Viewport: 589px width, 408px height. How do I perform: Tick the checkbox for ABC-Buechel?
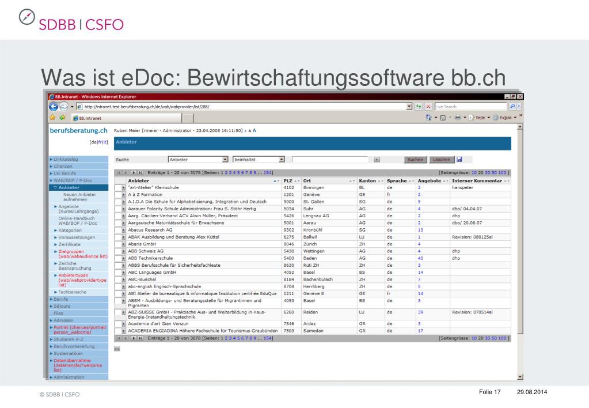(119, 279)
